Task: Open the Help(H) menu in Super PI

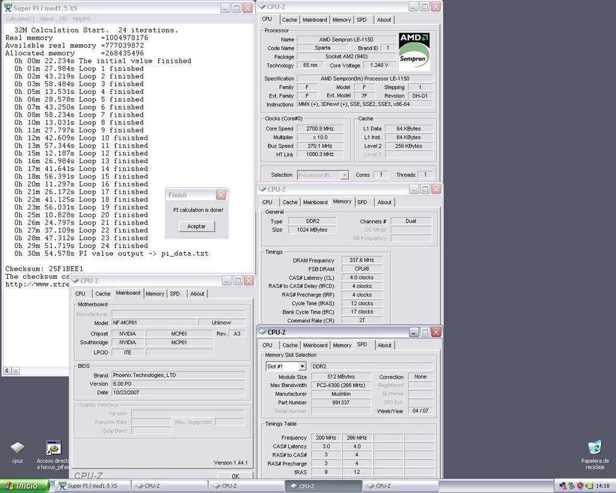Action: [x=81, y=19]
